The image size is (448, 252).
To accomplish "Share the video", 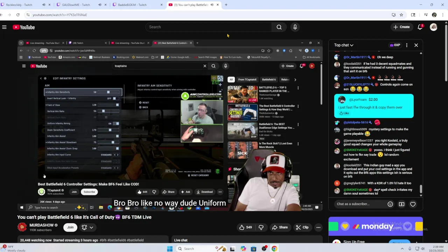I will point(280,227).
